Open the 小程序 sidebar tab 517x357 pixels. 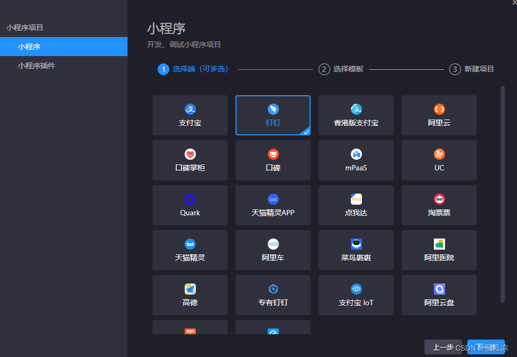pos(64,47)
